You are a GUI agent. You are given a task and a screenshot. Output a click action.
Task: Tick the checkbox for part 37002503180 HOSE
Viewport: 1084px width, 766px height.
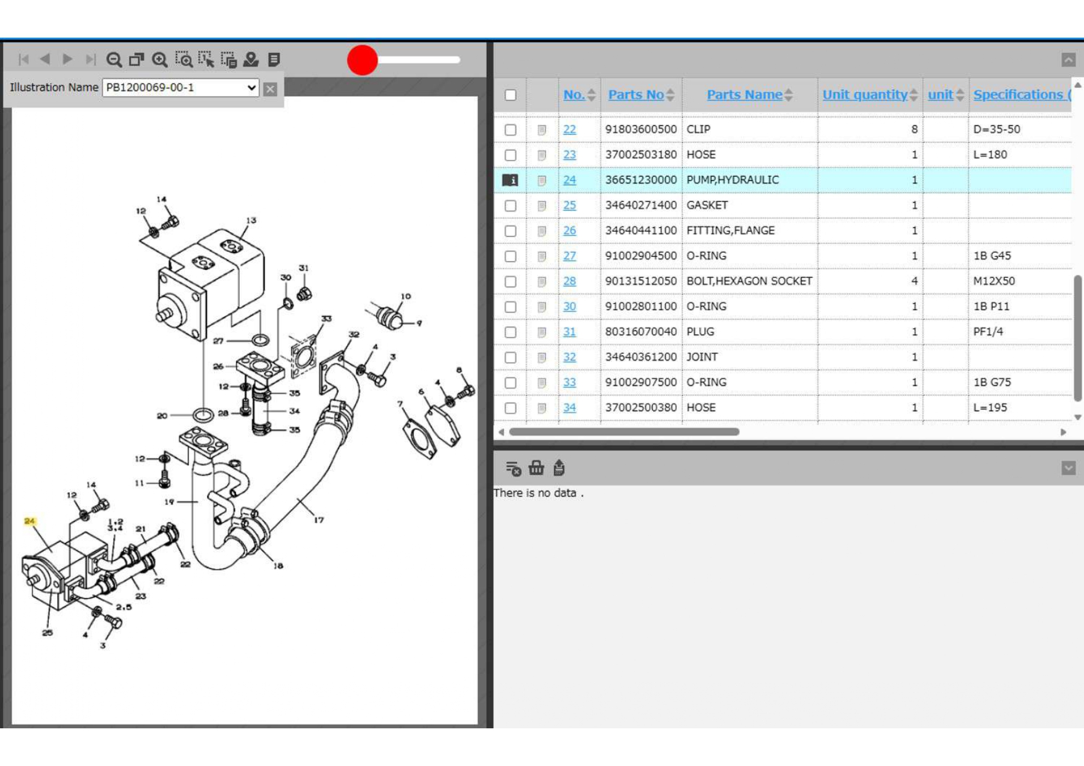pyautogui.click(x=510, y=155)
